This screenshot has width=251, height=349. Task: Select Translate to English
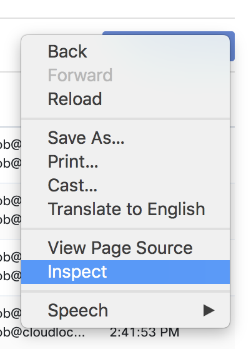point(125,209)
